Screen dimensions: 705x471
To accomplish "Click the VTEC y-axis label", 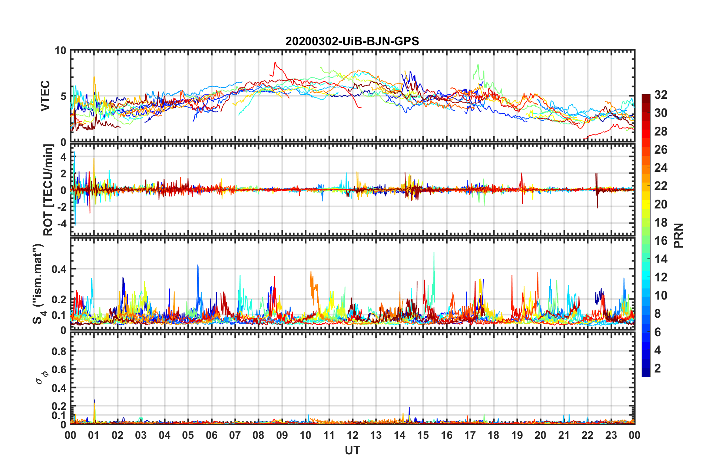I will (45, 96).
